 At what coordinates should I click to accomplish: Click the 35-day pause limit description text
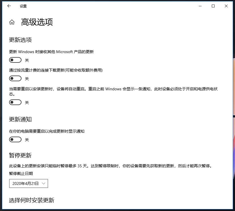point(110,166)
